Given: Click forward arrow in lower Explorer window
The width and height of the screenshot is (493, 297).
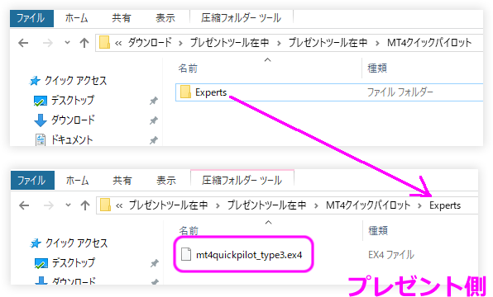Looking at the screenshot, I should coord(49,205).
